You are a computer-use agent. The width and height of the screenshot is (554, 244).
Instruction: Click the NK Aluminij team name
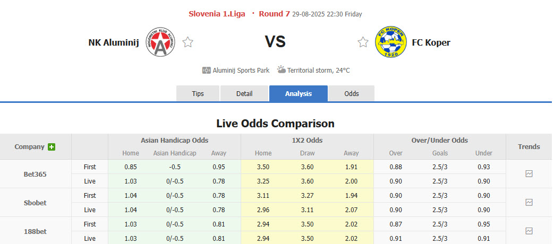(112, 42)
